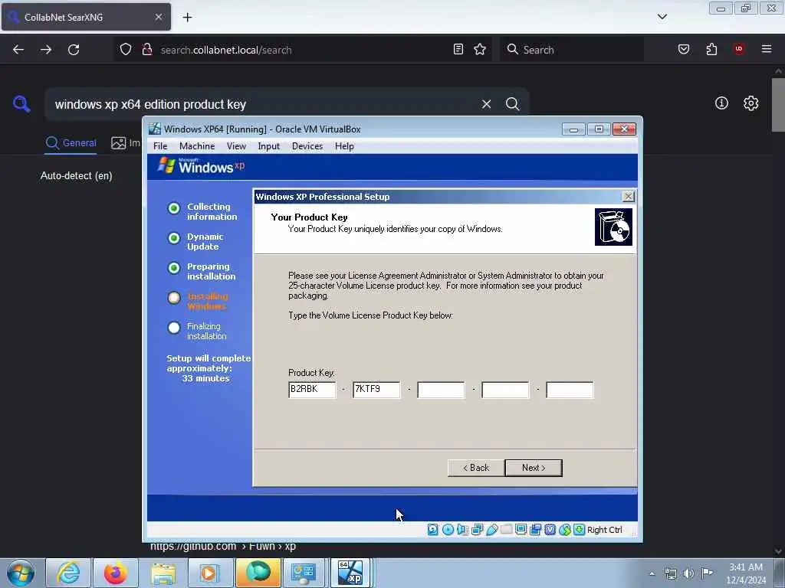Open the taskbar clock showing 3:41 AM
Screen dimensions: 785x588
pos(746,573)
